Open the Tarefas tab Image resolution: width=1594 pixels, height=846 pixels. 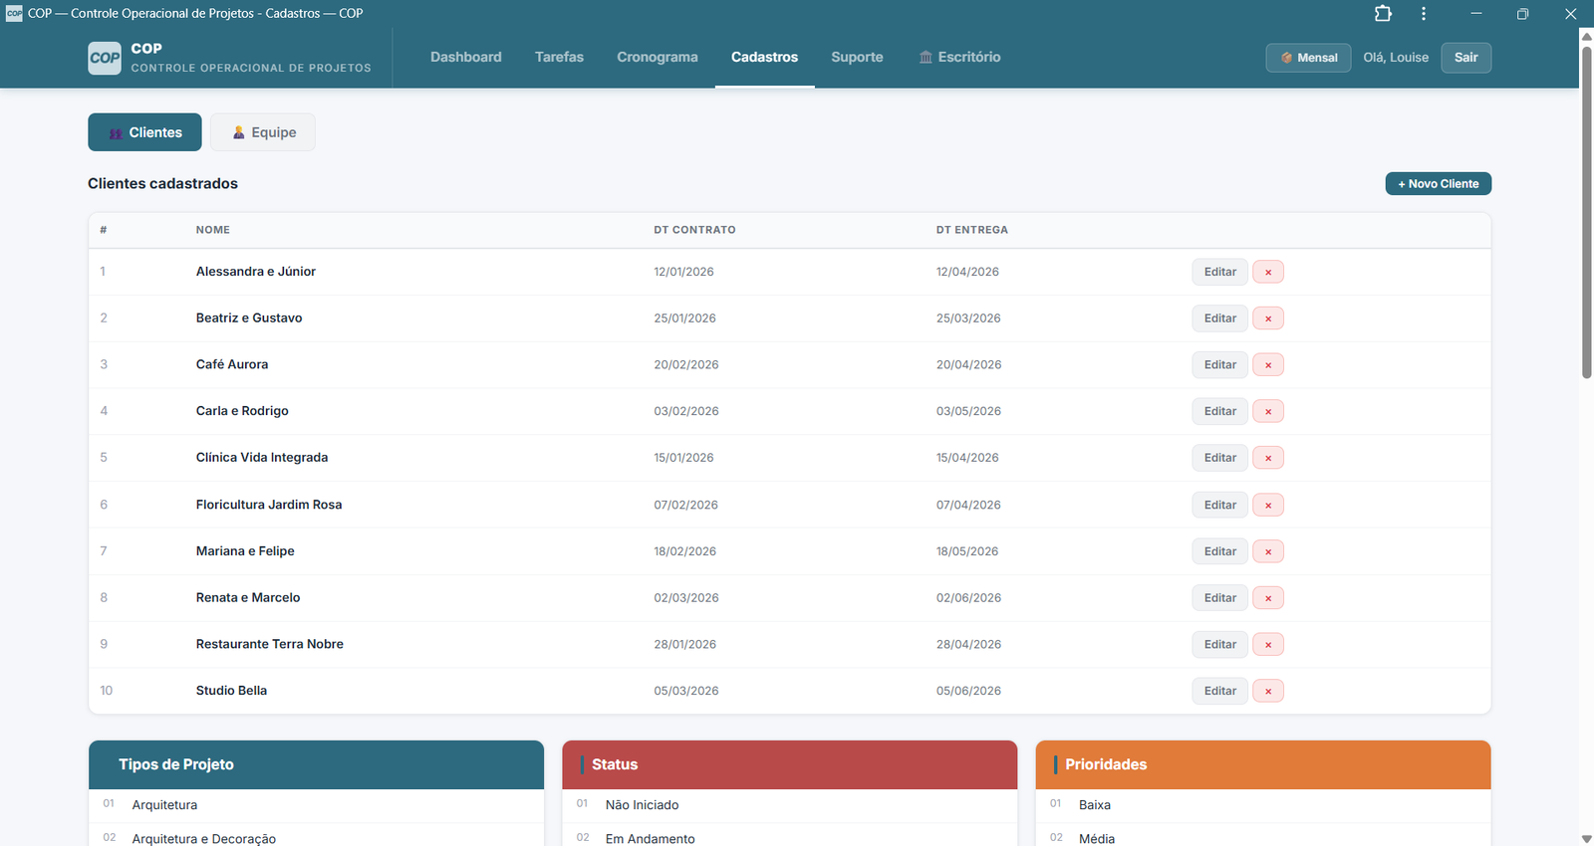[x=559, y=58]
